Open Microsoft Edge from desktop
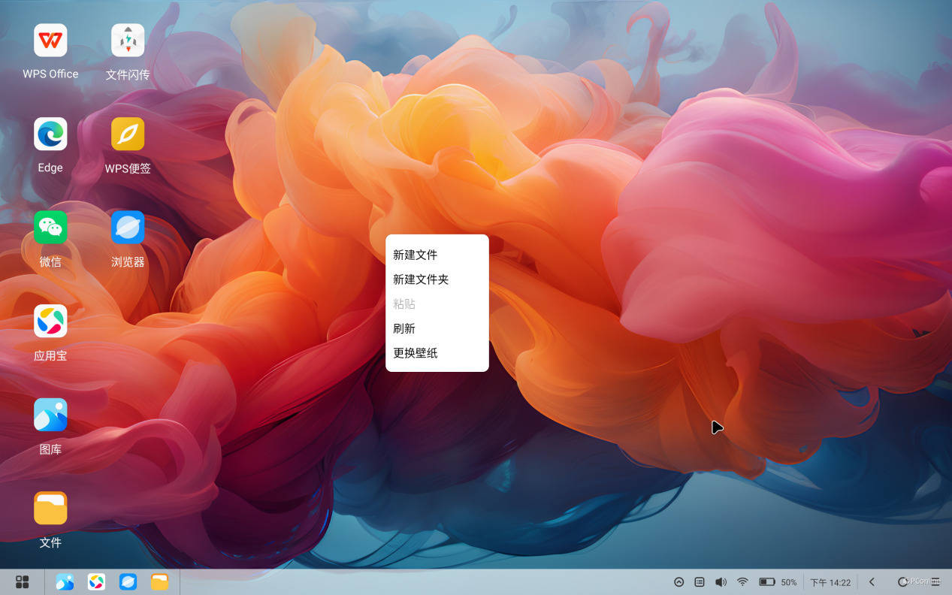 coord(50,134)
